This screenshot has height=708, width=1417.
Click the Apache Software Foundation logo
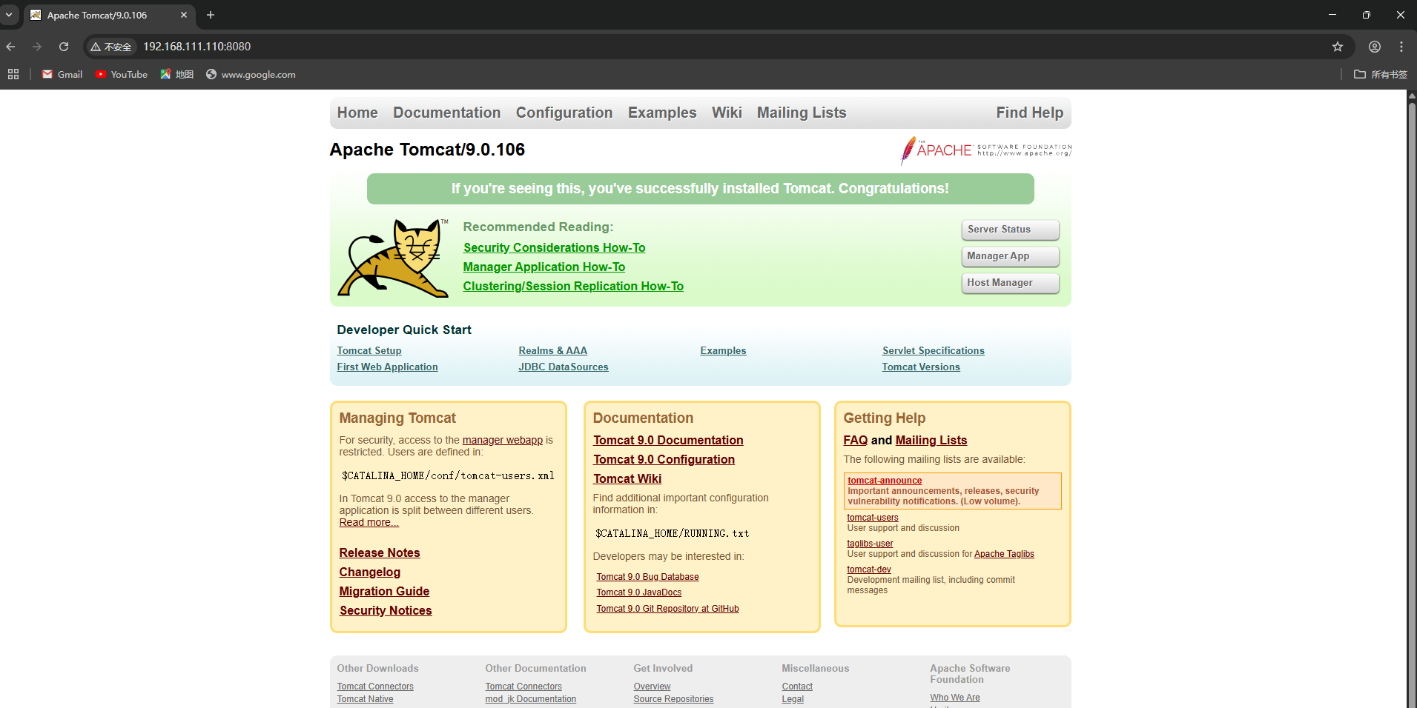click(x=986, y=150)
